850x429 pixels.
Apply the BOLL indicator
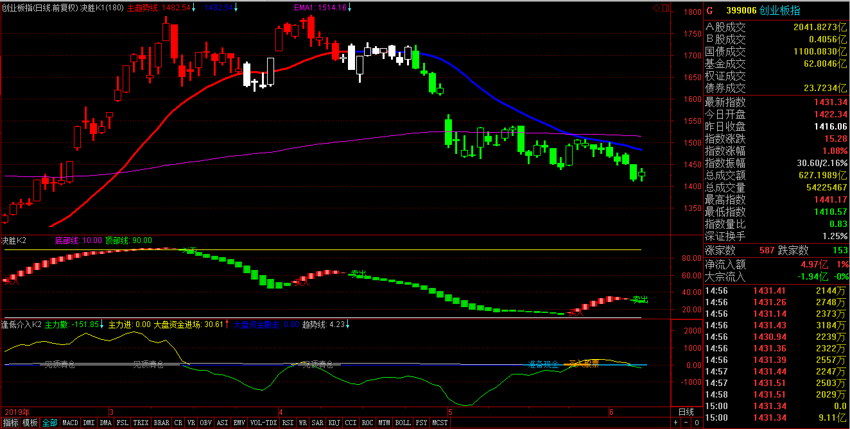coord(403,423)
